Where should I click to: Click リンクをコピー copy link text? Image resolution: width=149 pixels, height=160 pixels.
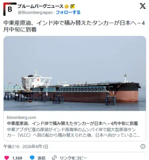click(x=73, y=158)
